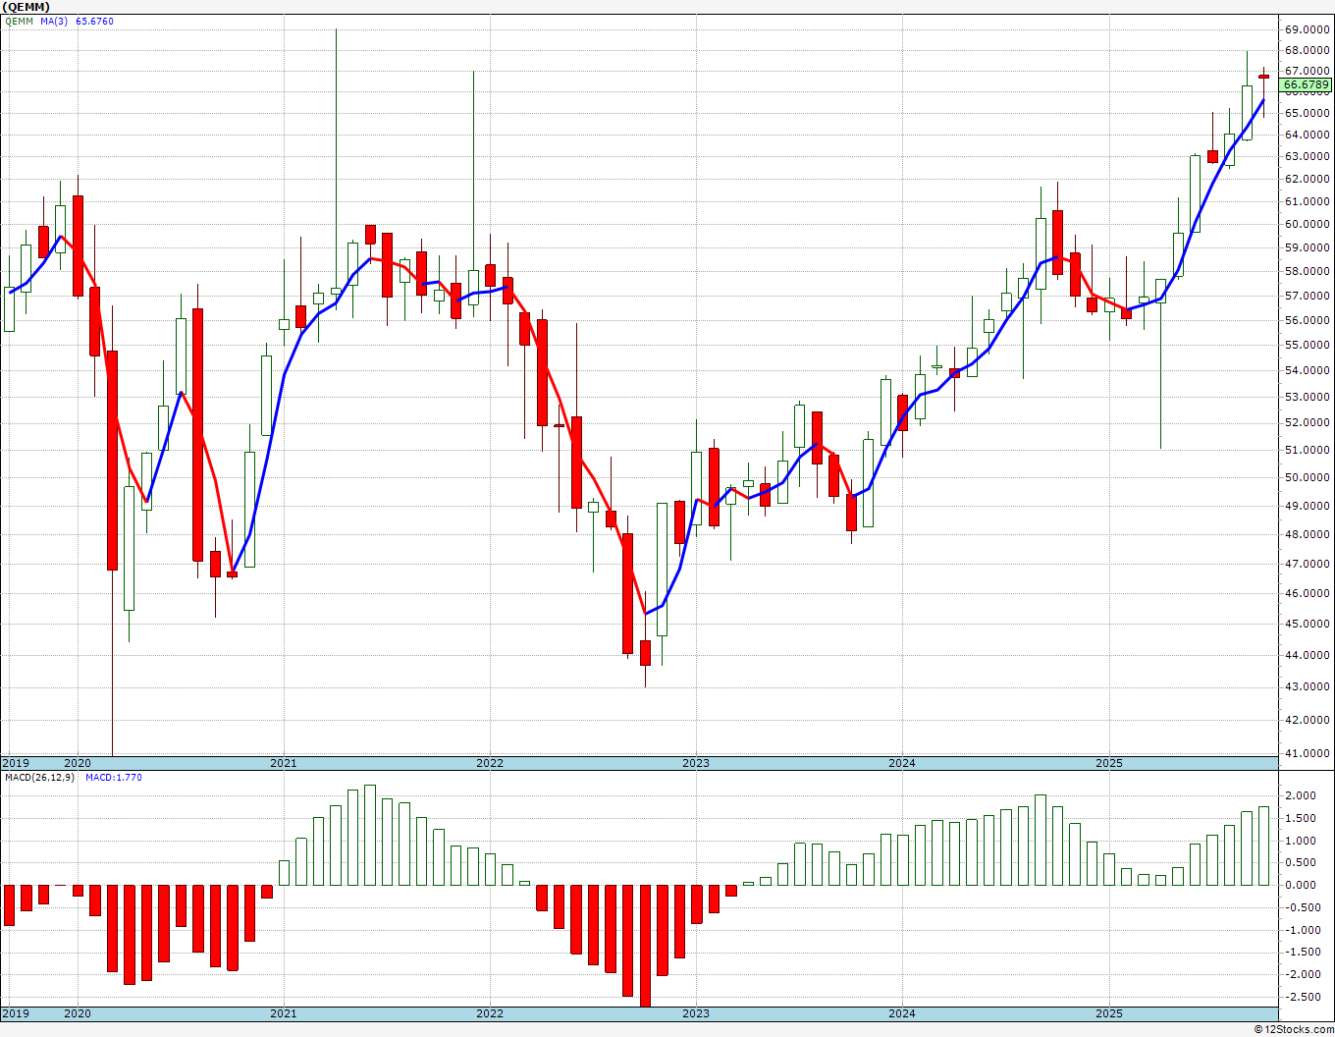
Task: Select the 47.0000 price axis label
Action: (x=1307, y=564)
